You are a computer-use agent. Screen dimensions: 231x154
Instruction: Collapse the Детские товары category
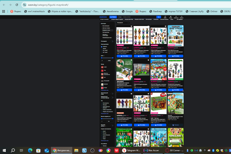click(x=102, y=28)
